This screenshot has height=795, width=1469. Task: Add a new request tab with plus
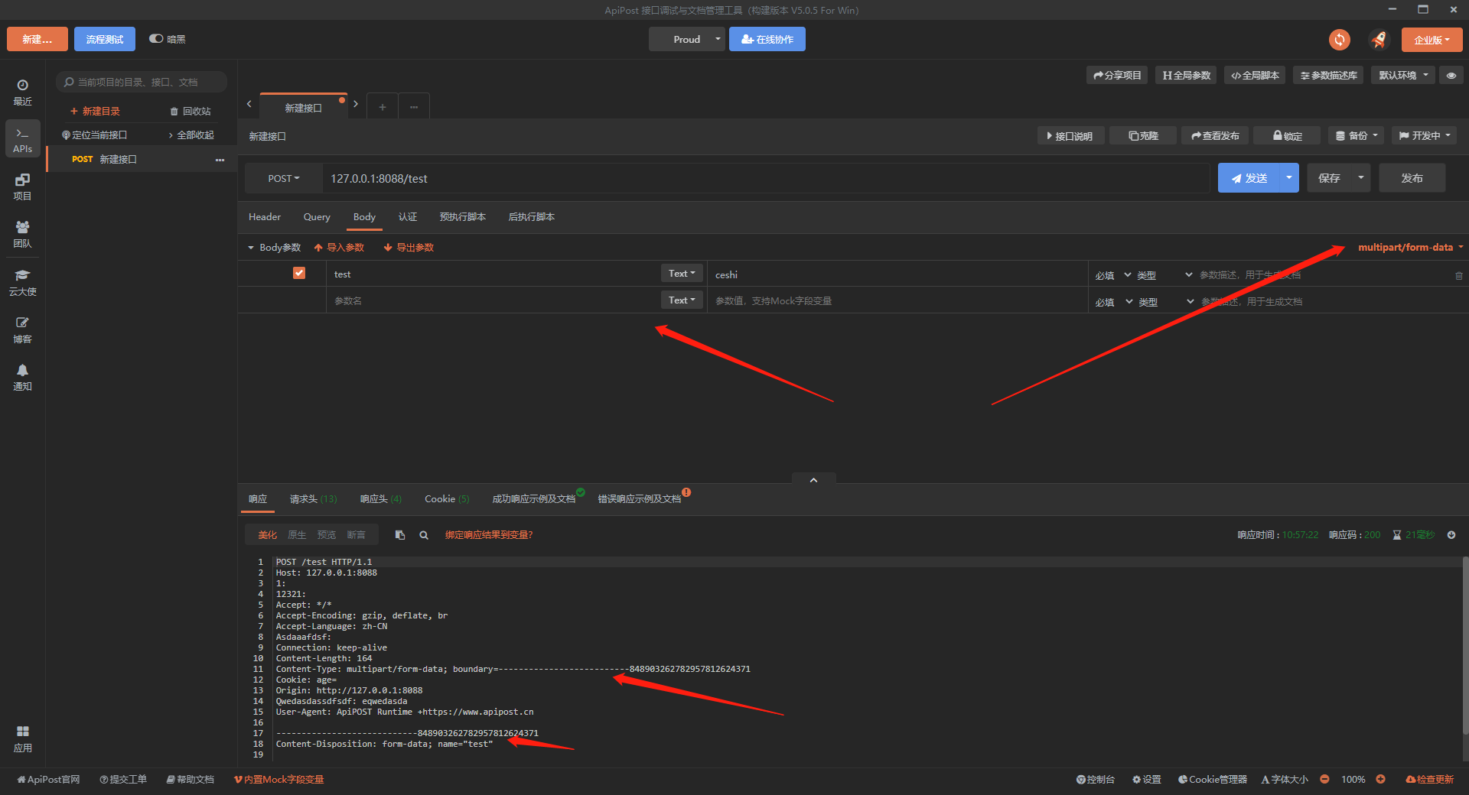[383, 107]
